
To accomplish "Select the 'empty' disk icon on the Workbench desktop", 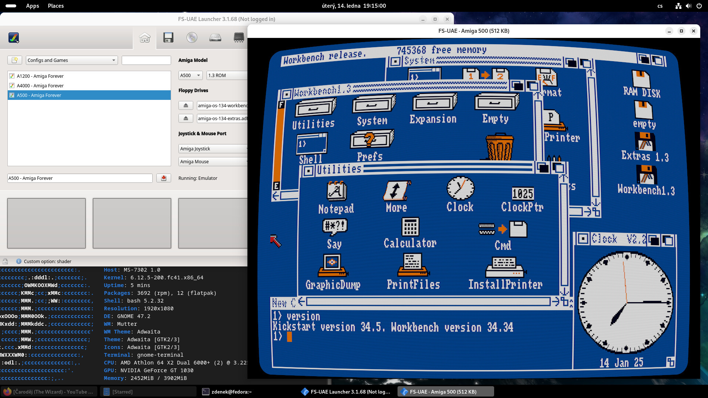I will pos(644,110).
